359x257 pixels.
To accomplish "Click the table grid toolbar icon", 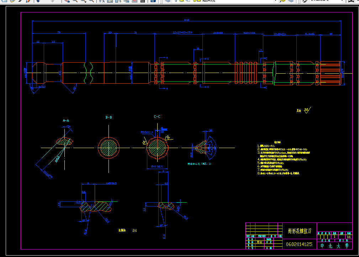I will 143,1.
